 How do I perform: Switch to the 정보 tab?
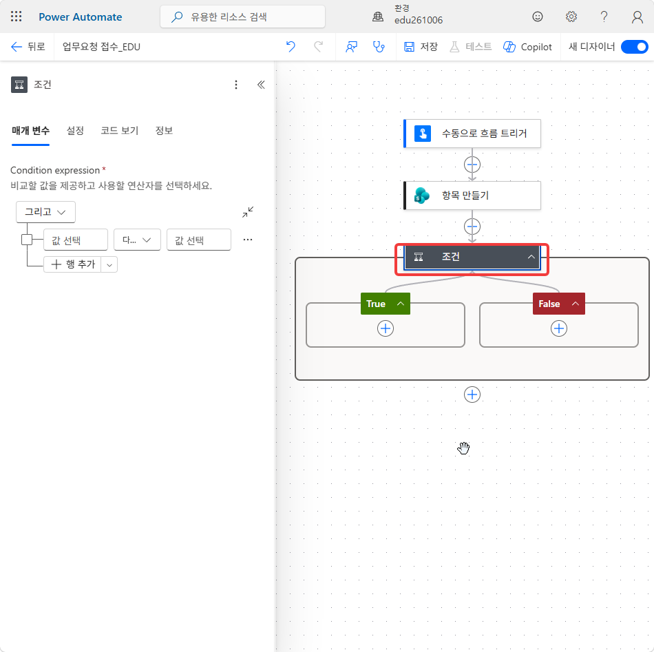pos(164,131)
